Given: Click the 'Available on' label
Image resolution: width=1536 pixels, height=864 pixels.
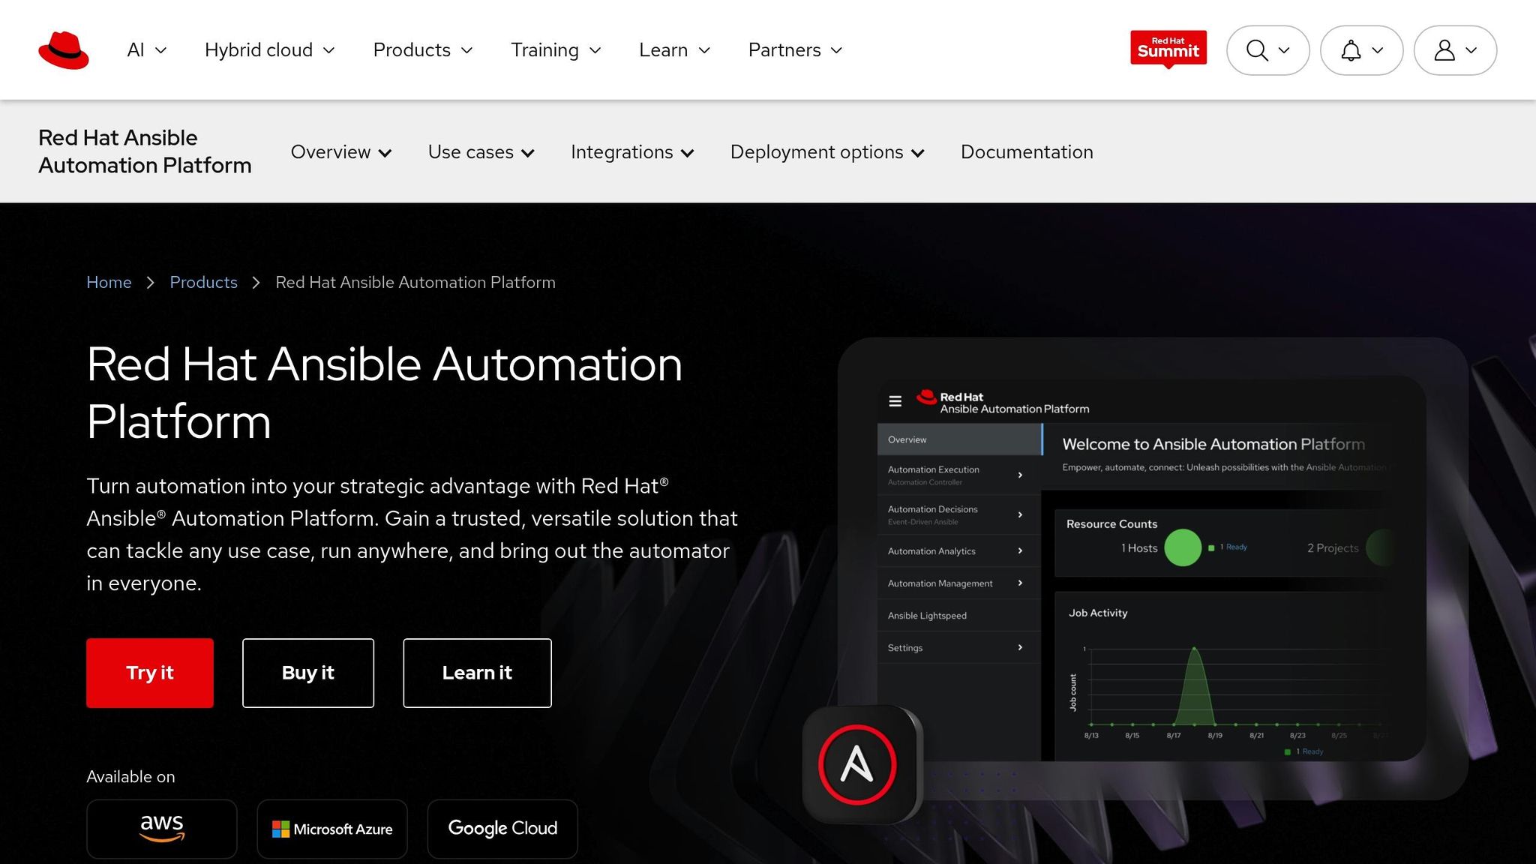Looking at the screenshot, I should tap(130, 777).
